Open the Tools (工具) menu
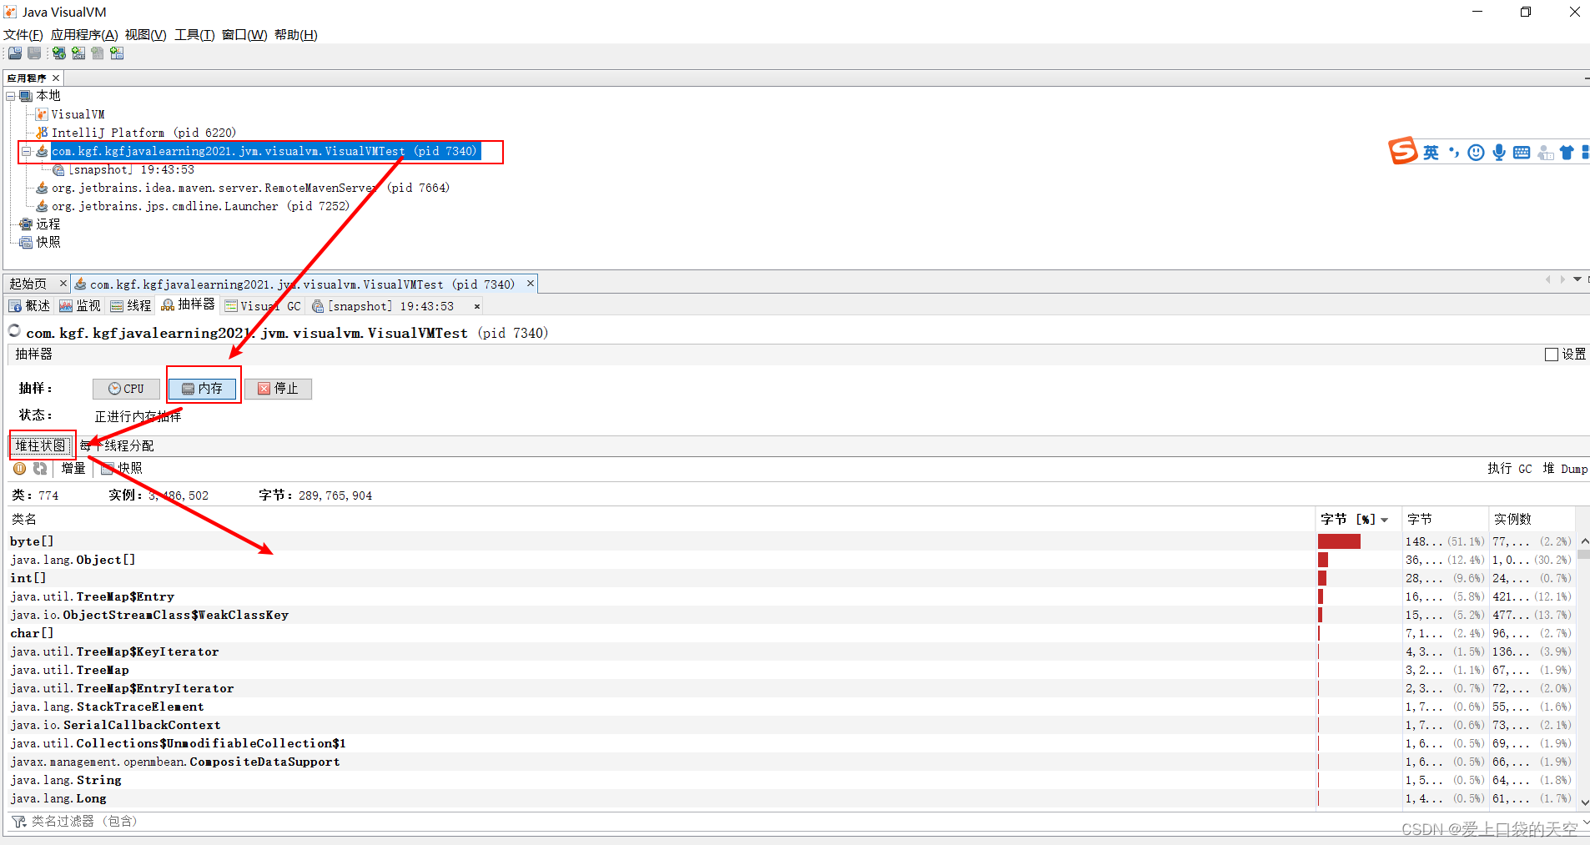1590x845 pixels. click(x=194, y=35)
